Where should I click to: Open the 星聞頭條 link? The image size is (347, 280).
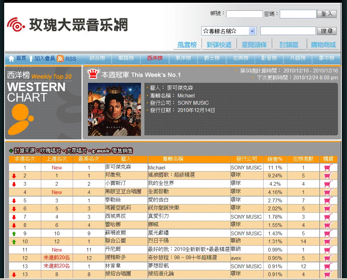254,45
